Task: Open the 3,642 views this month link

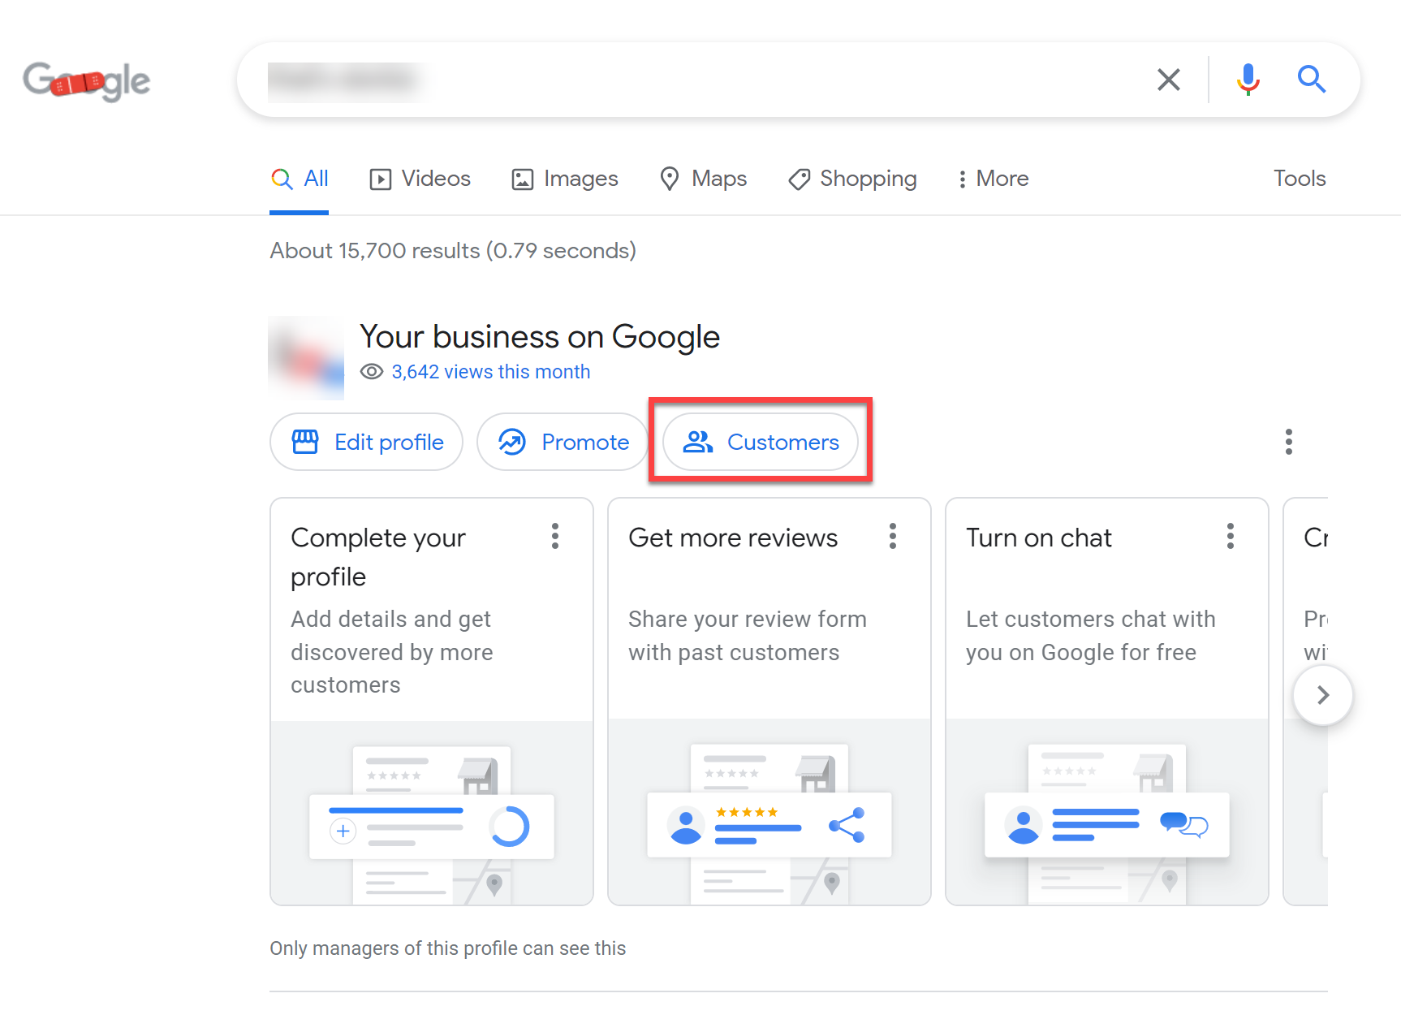Action: [x=490, y=371]
